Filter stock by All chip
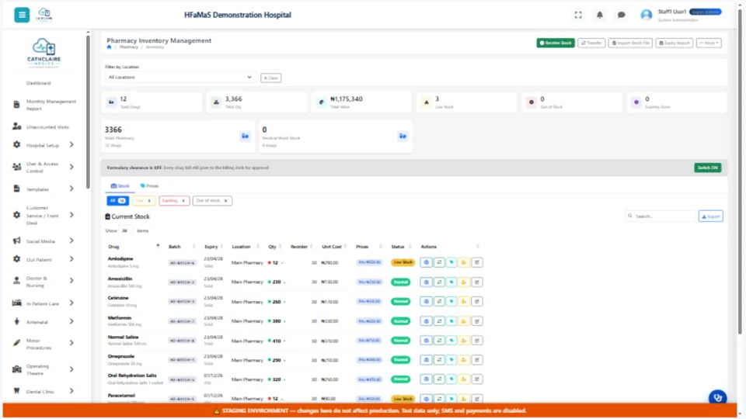Screen dimensions: 746x419 [x=117, y=201]
